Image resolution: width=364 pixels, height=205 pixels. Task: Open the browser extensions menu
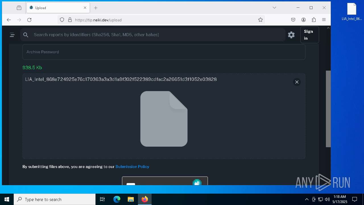[314, 20]
